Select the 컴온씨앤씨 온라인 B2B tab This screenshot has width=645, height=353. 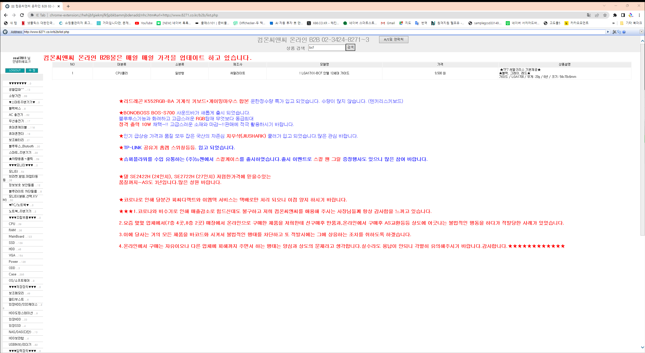point(33,6)
